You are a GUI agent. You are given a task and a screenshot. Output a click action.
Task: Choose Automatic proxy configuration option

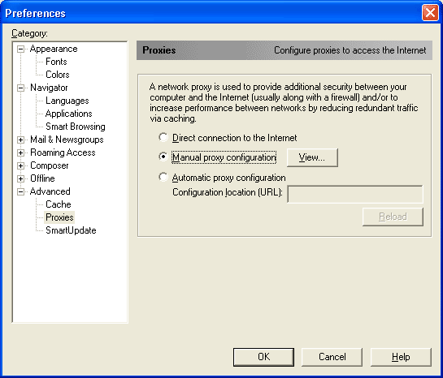[x=163, y=177]
